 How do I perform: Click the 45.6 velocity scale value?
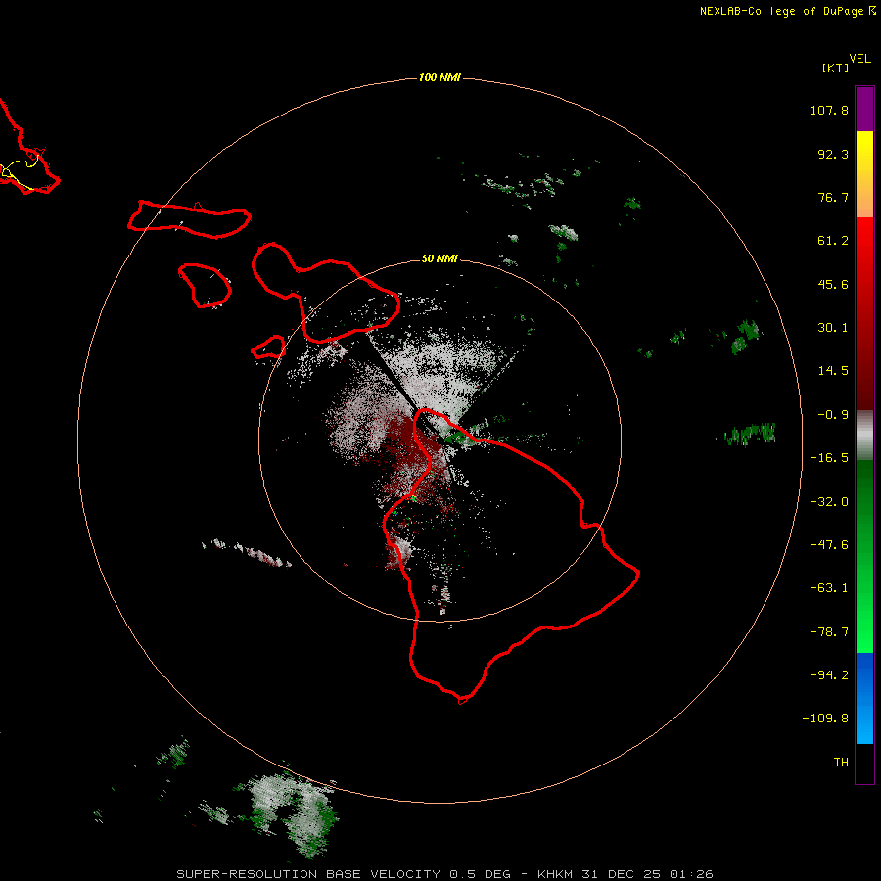click(x=833, y=284)
